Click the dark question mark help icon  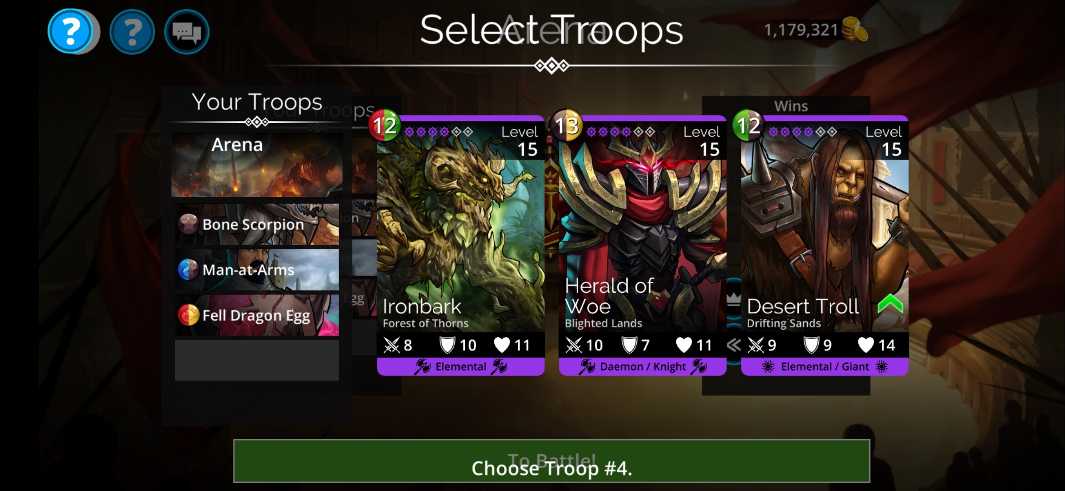tap(132, 32)
